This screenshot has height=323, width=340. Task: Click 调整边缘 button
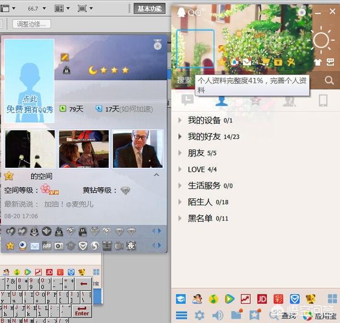tap(32, 24)
